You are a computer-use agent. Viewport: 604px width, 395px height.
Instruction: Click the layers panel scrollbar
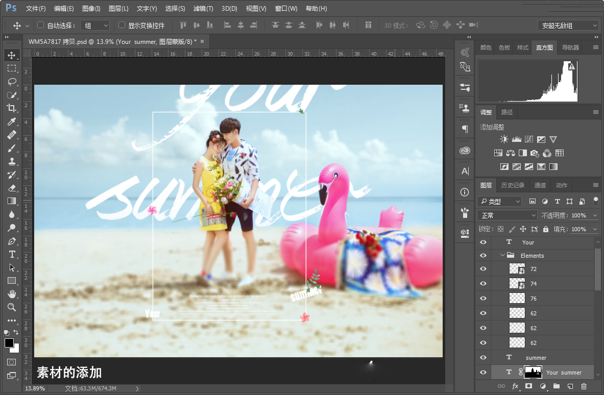[598, 269]
